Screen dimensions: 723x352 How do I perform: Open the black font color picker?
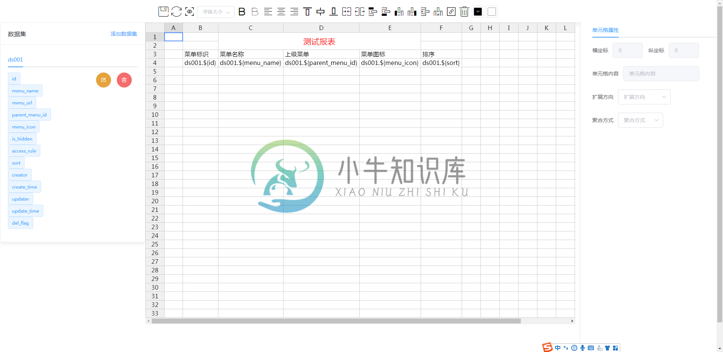(x=478, y=12)
